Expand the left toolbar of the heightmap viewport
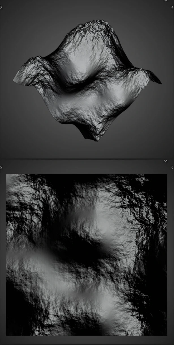Viewport: 174px width, 345px height. pyautogui.click(x=1, y=168)
